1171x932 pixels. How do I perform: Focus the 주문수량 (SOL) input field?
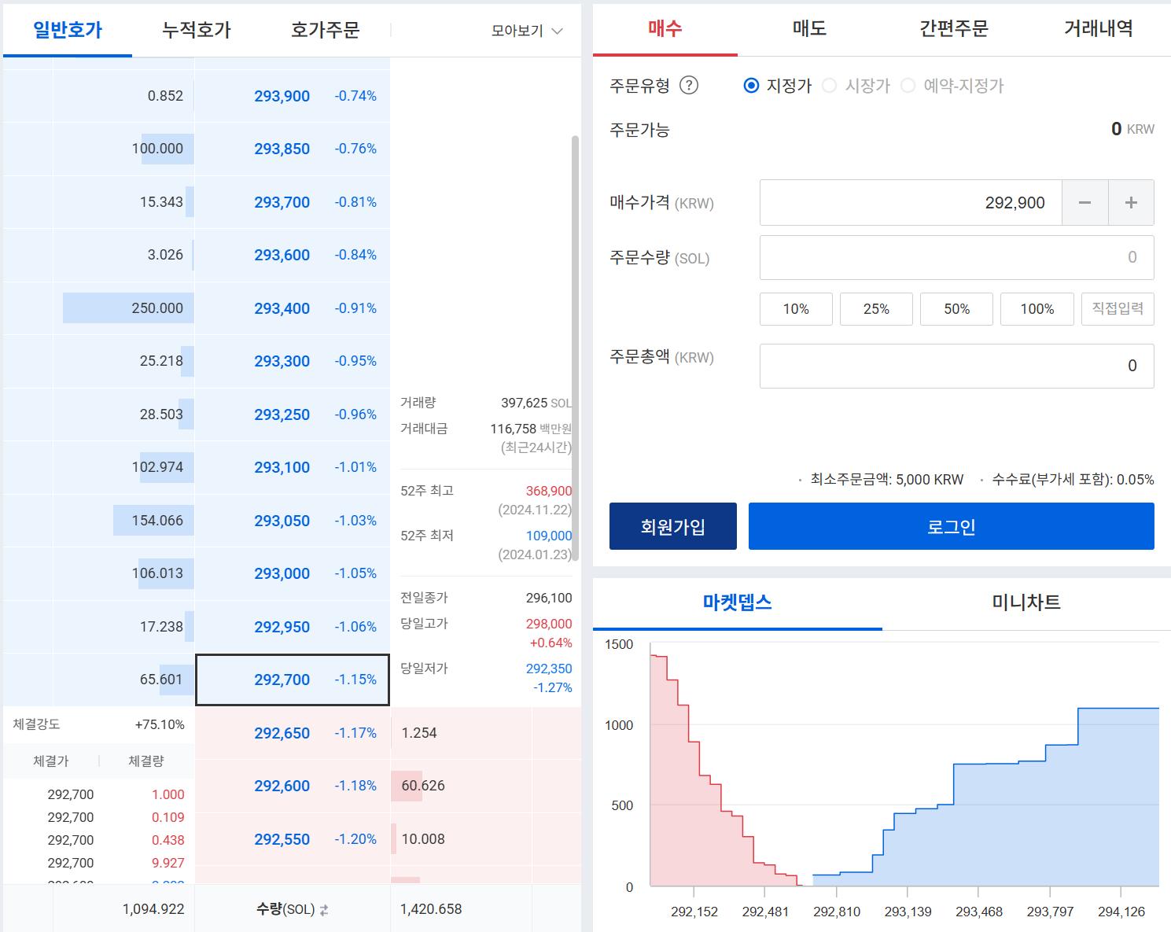point(957,257)
